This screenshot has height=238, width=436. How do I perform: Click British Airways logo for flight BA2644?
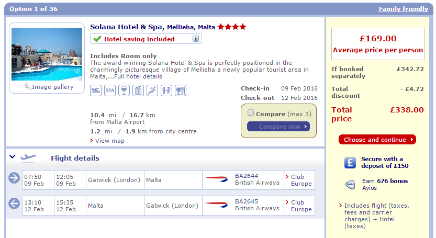216,179
